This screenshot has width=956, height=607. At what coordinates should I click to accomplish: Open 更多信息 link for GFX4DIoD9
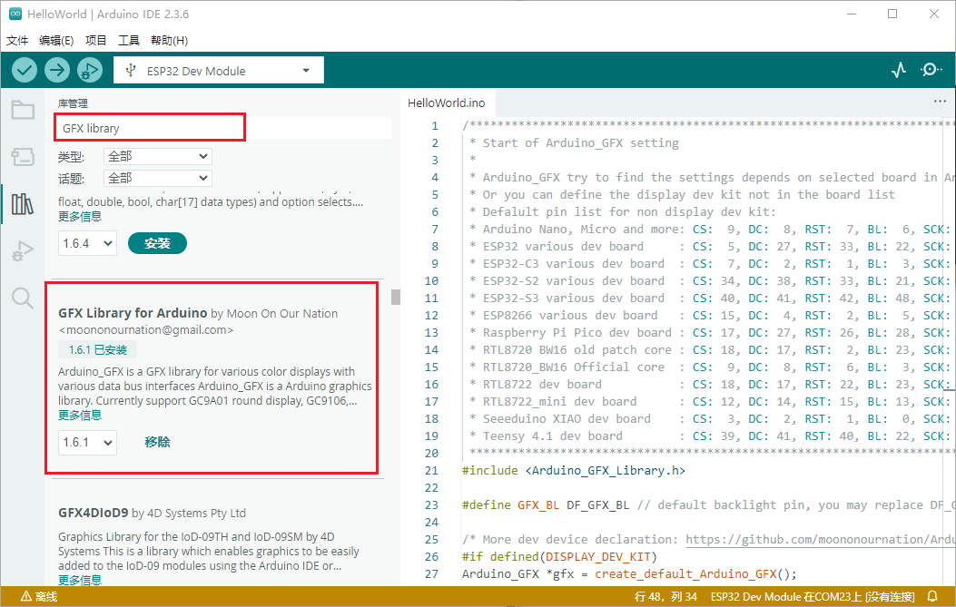(80, 580)
